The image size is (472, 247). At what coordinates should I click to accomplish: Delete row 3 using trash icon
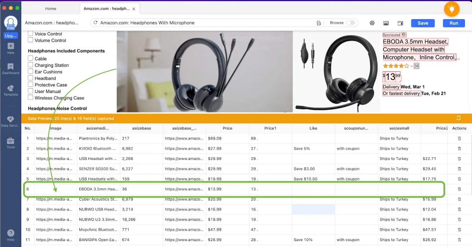(x=459, y=159)
